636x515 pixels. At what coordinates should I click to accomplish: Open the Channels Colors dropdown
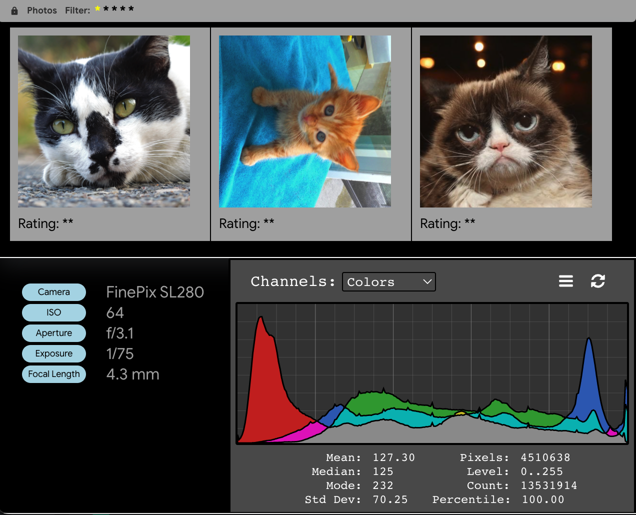click(388, 281)
